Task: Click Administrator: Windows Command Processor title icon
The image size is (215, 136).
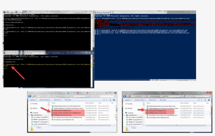Action: click(x=4, y=53)
